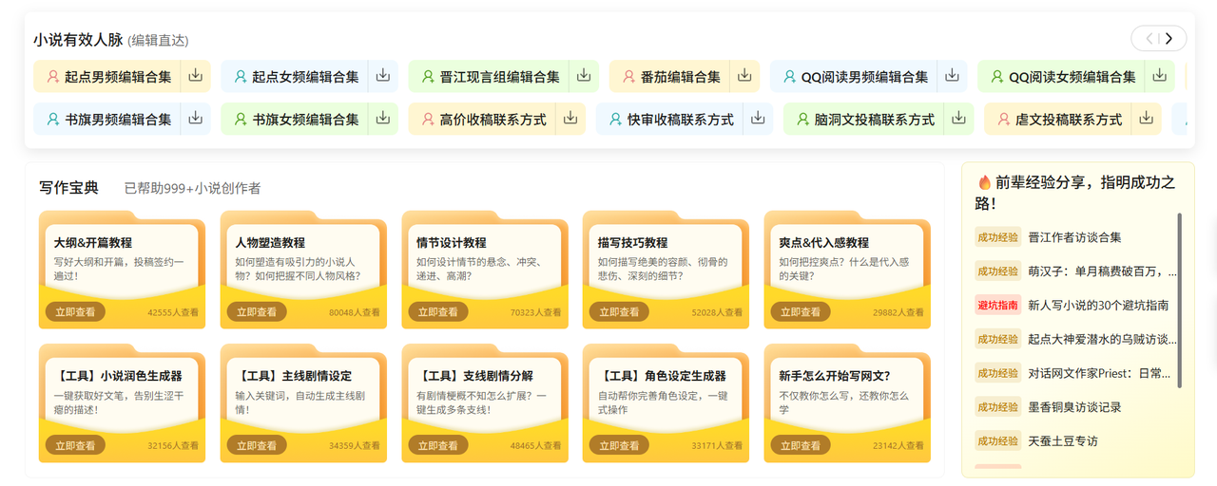Viewport: 1217px width, 486px height.
Task: Download 晋江现言组编辑合集 using its icon
Action: point(584,76)
